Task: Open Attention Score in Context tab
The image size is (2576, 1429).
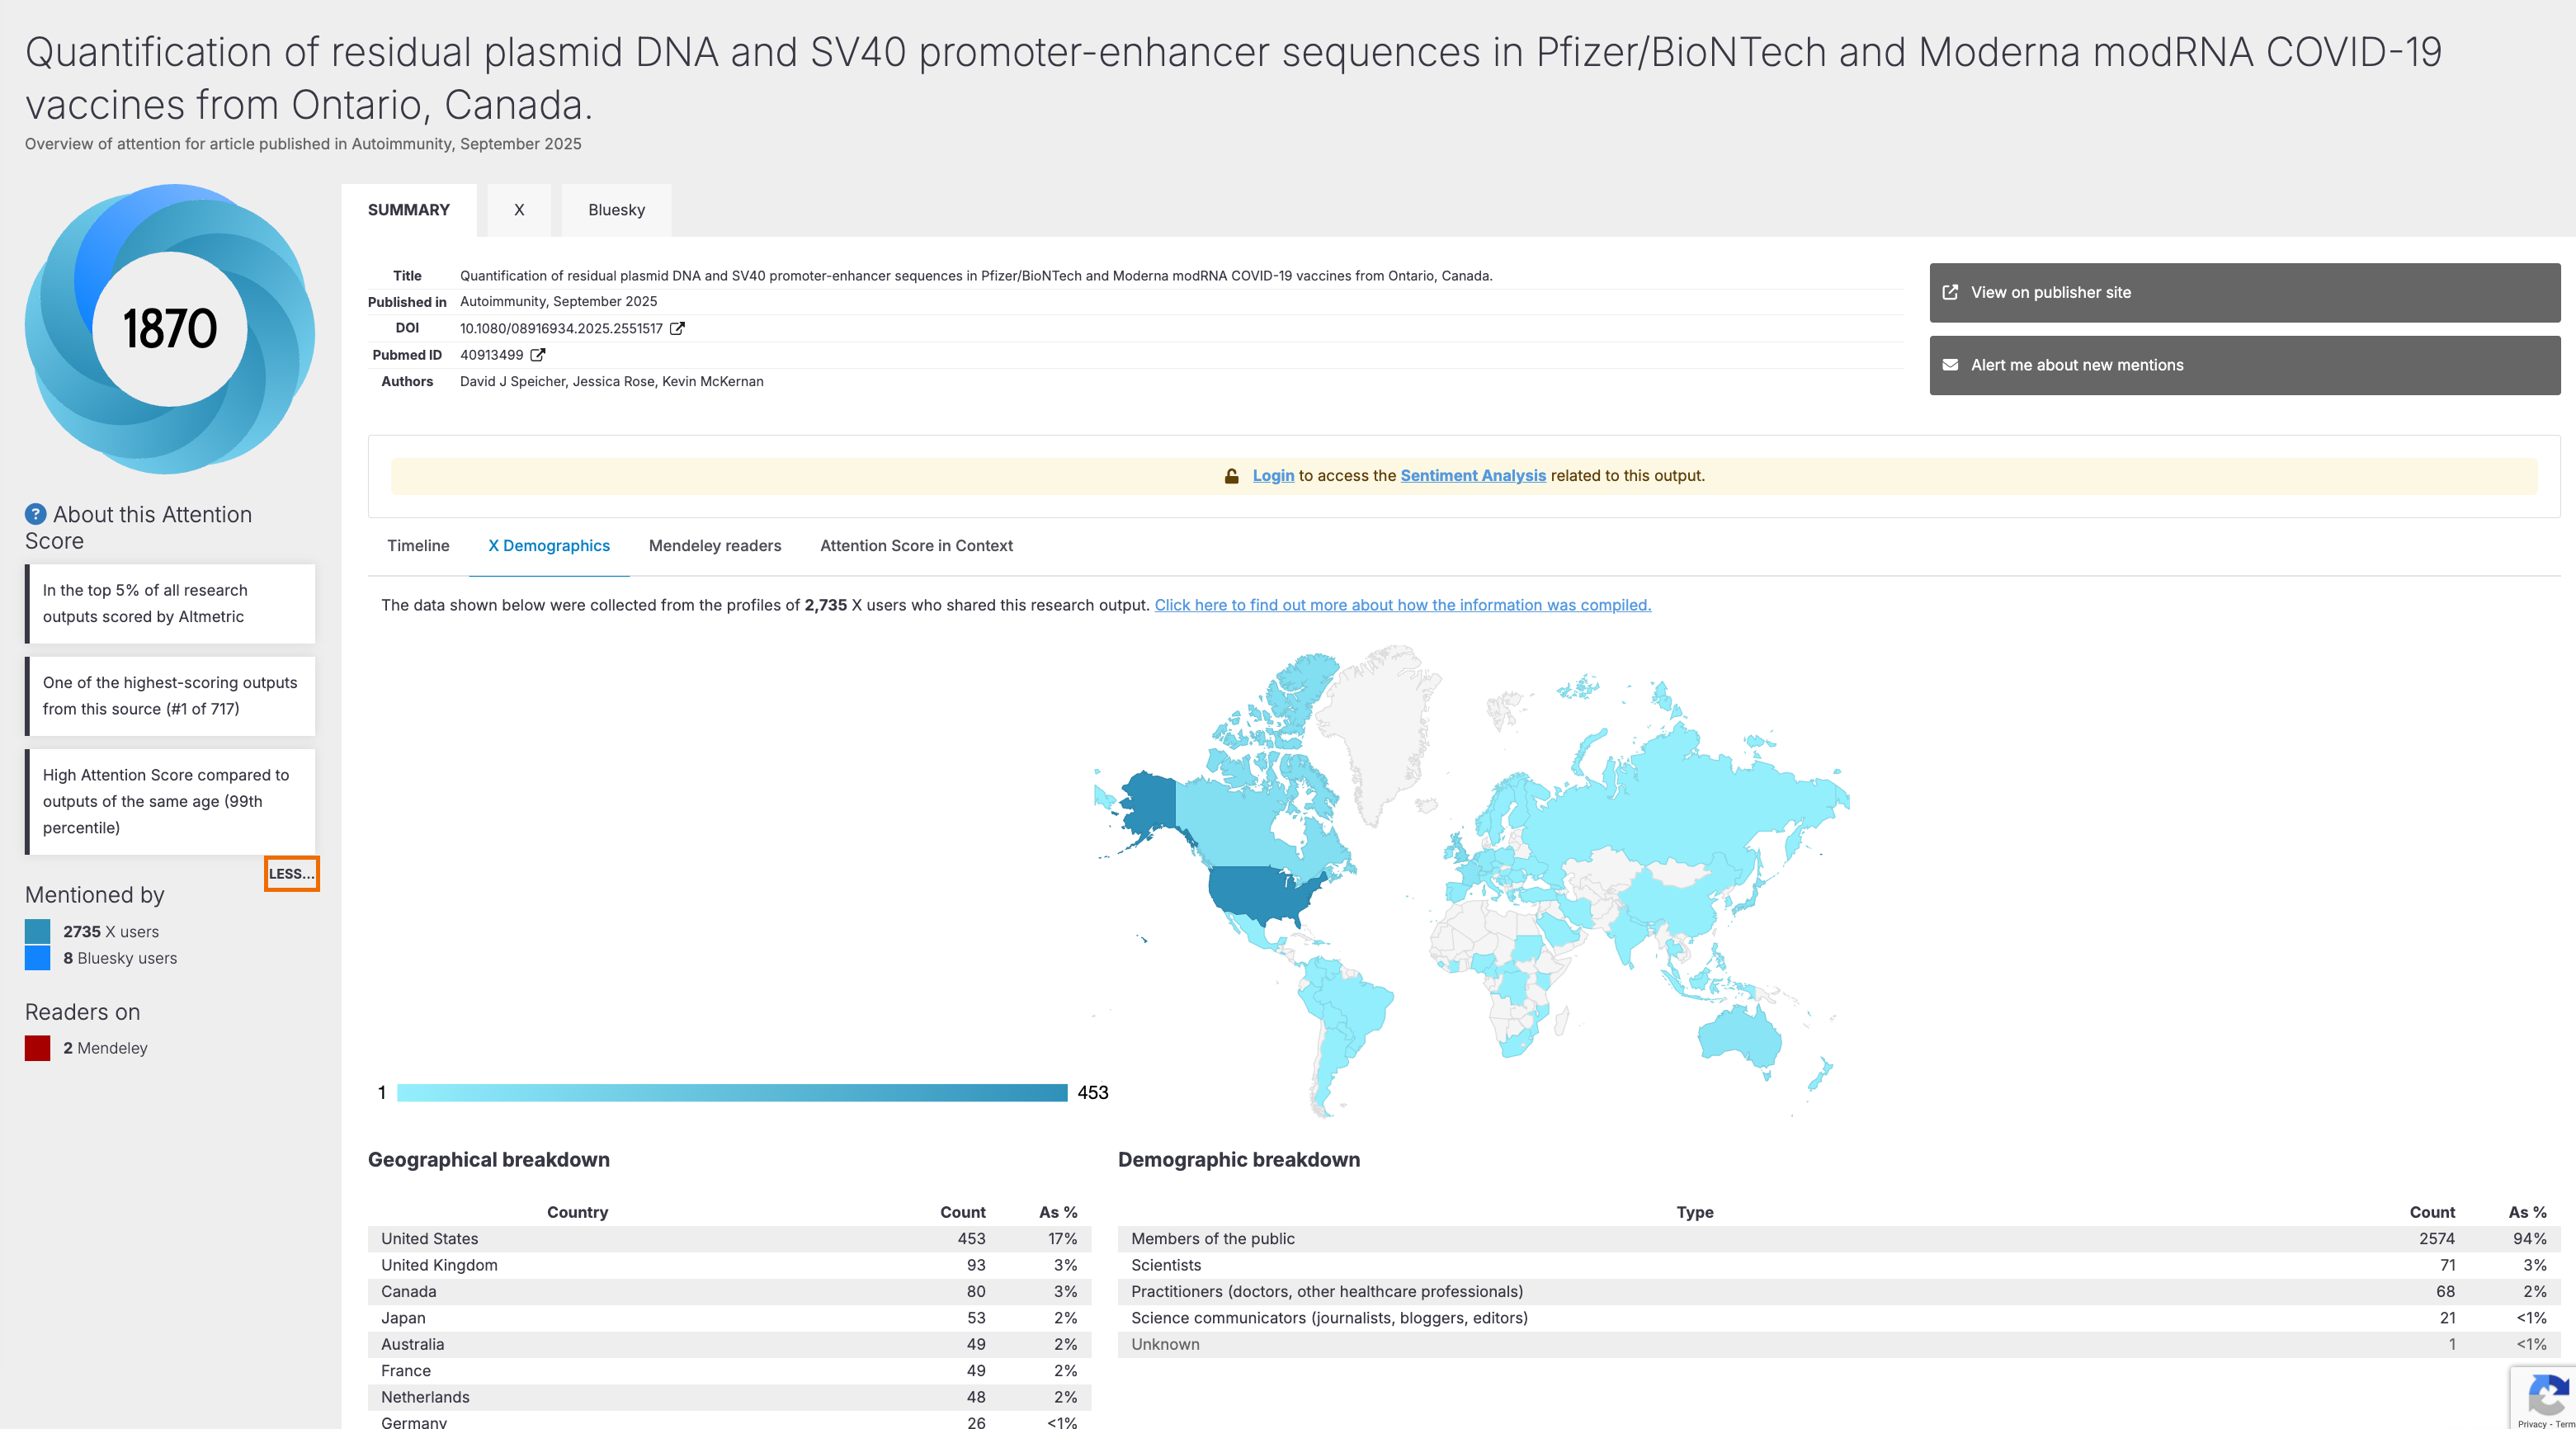Action: (916, 545)
